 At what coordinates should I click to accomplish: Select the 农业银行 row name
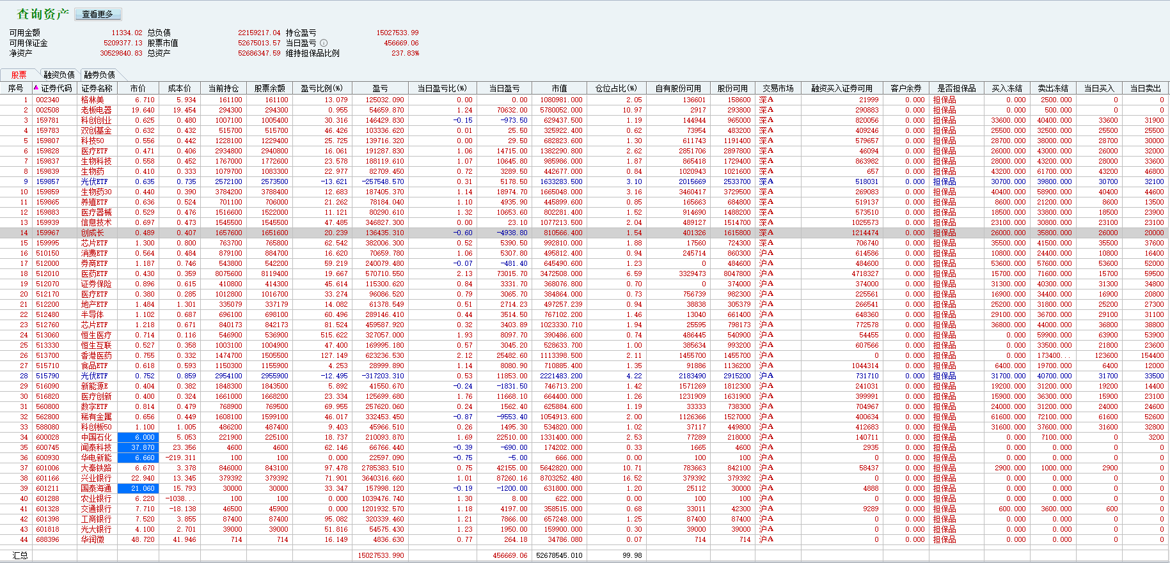pyautogui.click(x=96, y=498)
